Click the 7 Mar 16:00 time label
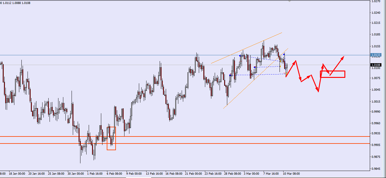Image resolution: width=386 pixels, height=178 pixels. point(271,173)
